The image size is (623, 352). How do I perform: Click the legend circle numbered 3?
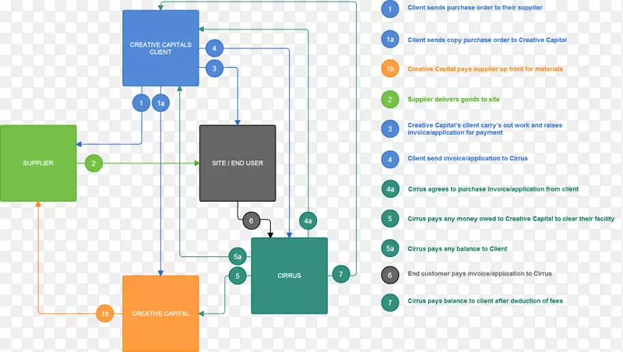pyautogui.click(x=390, y=128)
